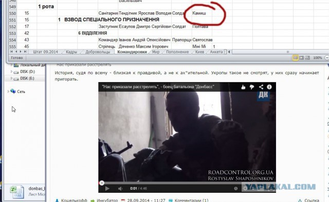This screenshot has height=202, width=329.
Task: Switch to the 'Пополнение' sheet tab
Action: [177, 52]
